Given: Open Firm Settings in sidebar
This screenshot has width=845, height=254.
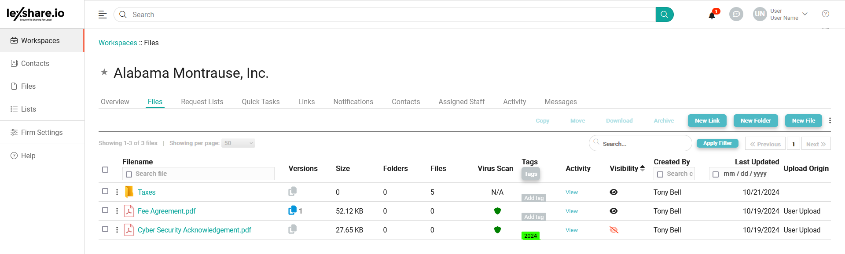Looking at the screenshot, I should [42, 132].
